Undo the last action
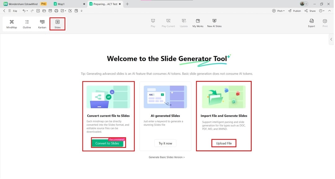 [x=24, y=11]
